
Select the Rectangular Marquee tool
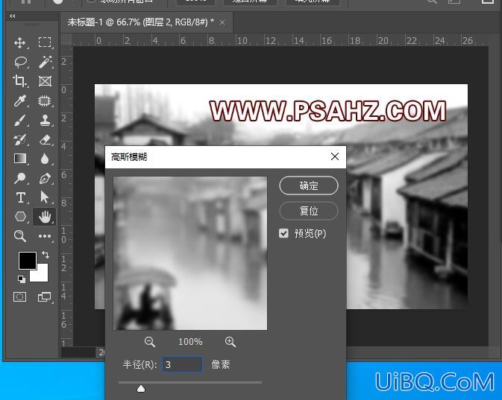click(x=45, y=42)
